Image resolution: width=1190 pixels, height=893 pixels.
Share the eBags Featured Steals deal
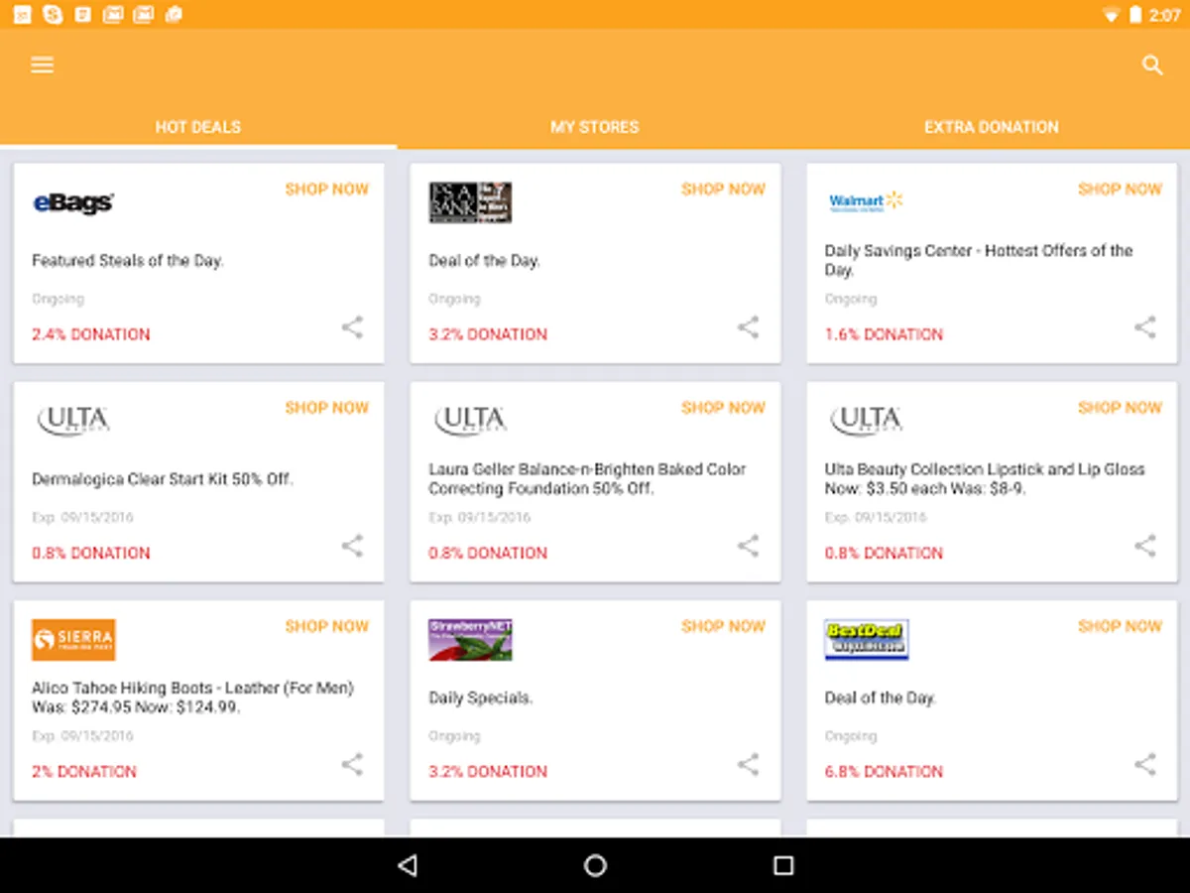[352, 327]
